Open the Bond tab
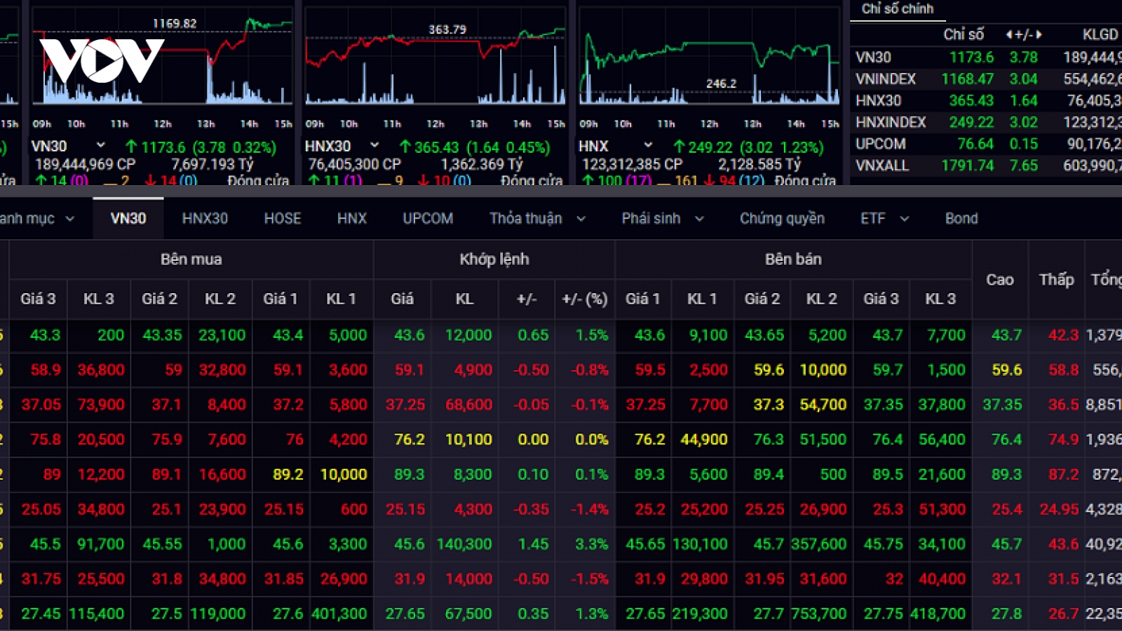Screen dimensions: 1122x631 tap(961, 218)
